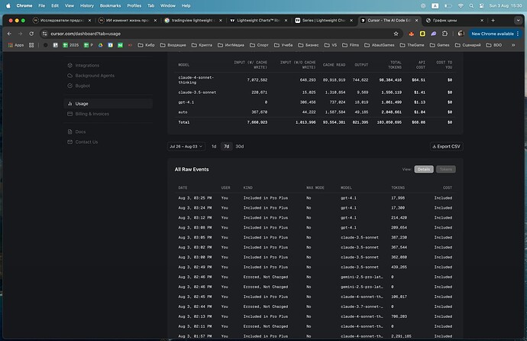Switch to tradingview lightweight search tab
The width and height of the screenshot is (527, 341).
[x=192, y=21]
